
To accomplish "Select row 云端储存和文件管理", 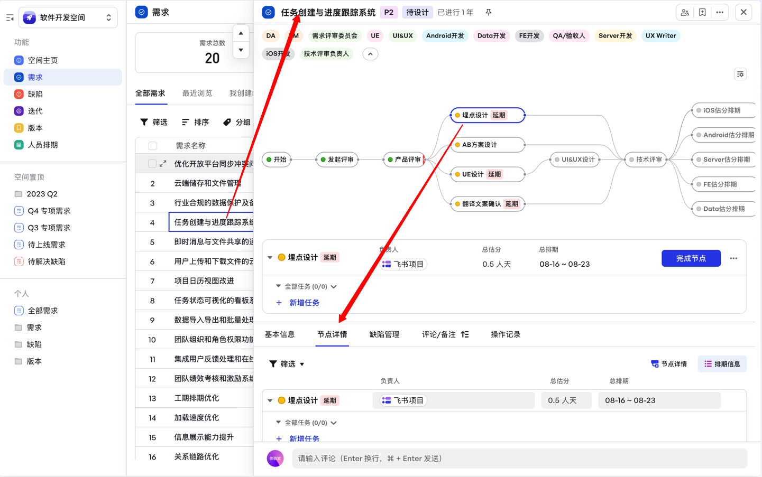I will (x=208, y=183).
